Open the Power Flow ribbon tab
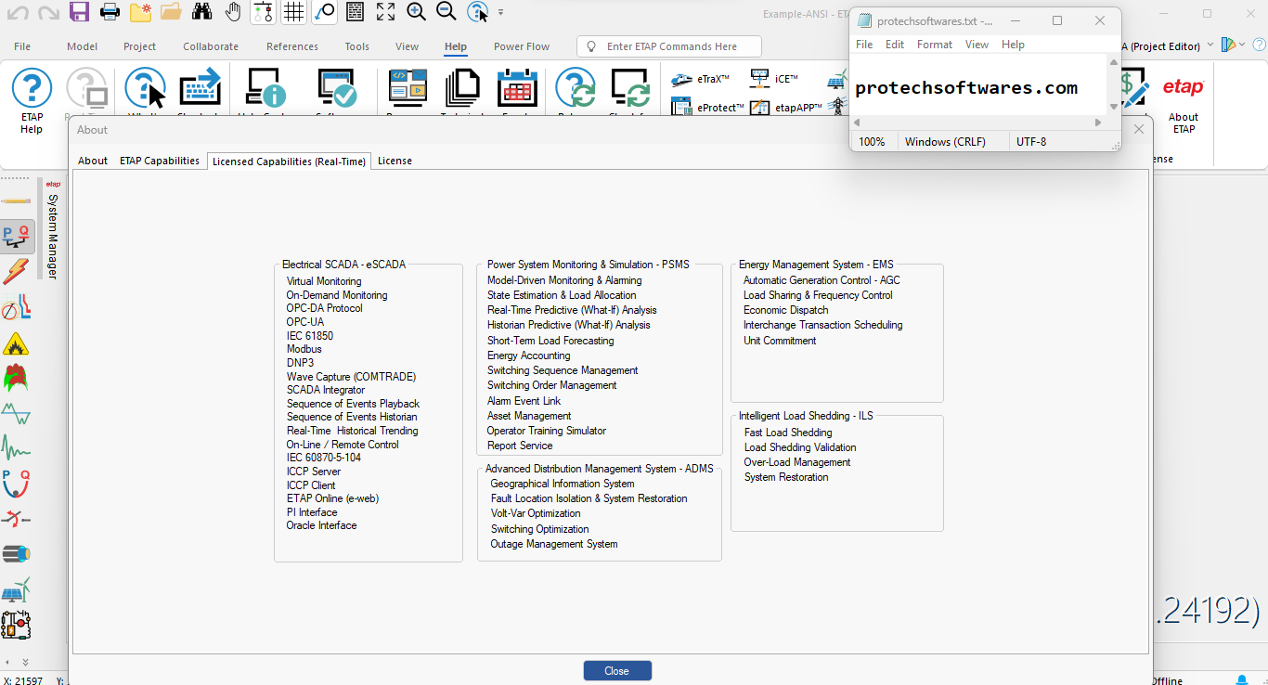This screenshot has height=685, width=1268. 522,46
